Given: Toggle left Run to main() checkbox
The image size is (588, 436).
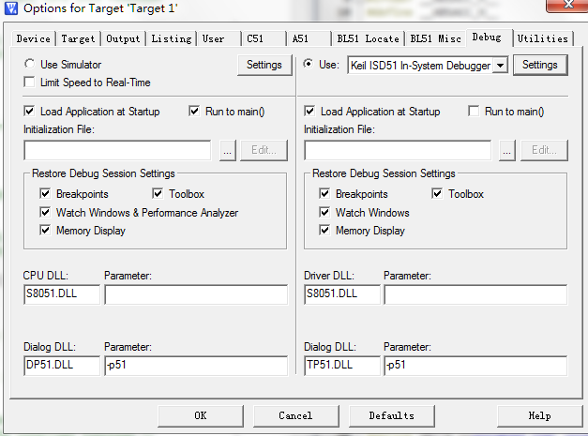Looking at the screenshot, I should 195,112.
